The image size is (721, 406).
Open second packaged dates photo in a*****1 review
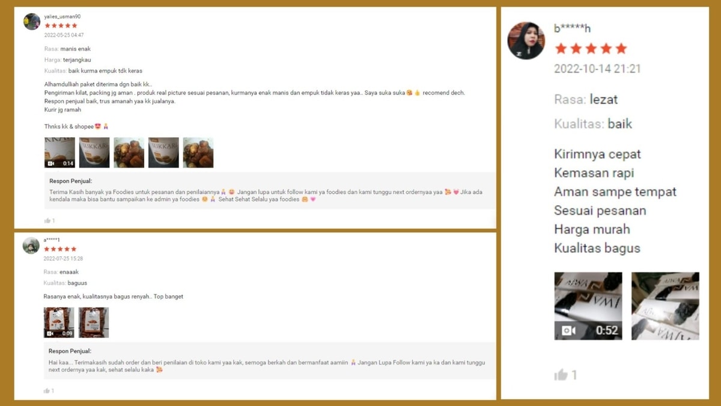tap(94, 323)
